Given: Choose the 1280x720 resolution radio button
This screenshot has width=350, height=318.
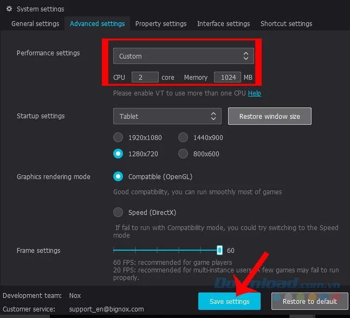Looking at the screenshot, I should click(118, 154).
